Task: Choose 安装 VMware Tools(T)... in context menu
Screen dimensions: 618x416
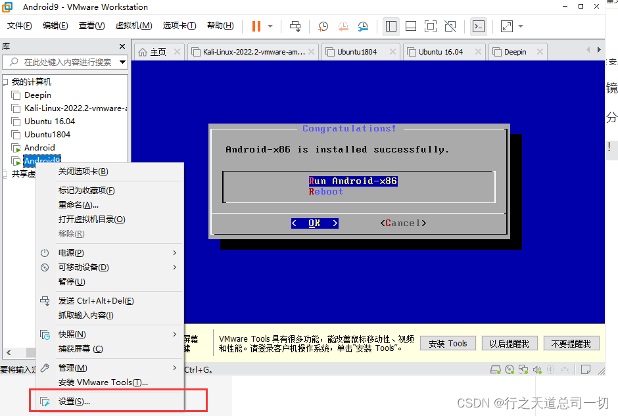Action: [x=110, y=382]
